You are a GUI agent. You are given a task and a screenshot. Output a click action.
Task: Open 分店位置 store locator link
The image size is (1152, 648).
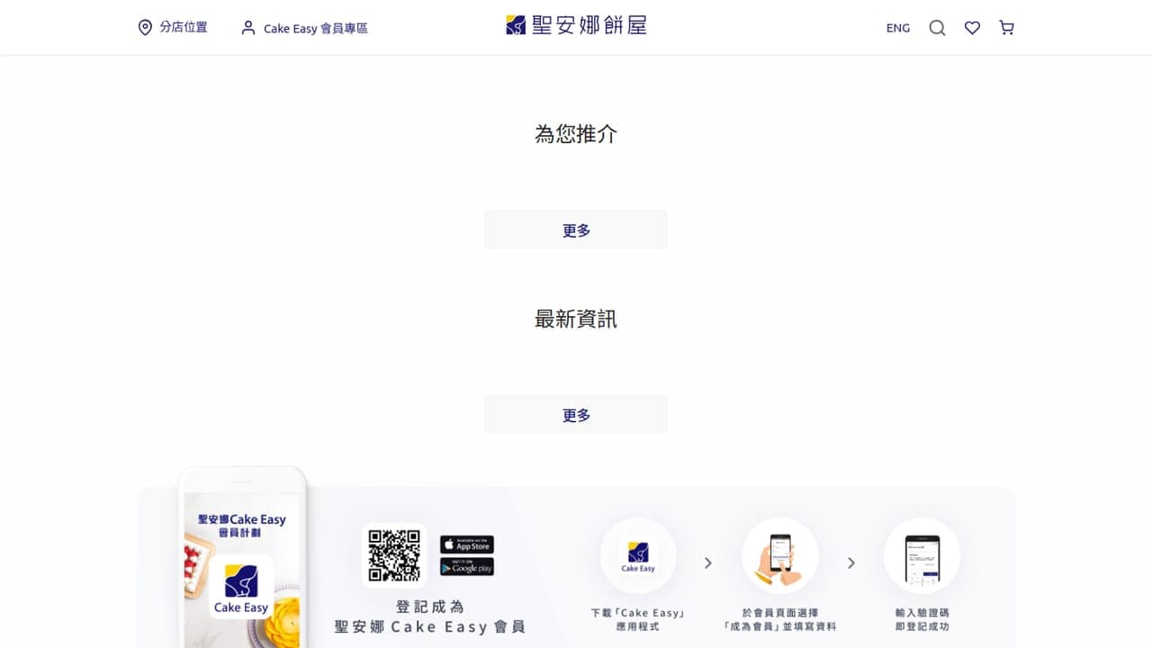point(184,28)
